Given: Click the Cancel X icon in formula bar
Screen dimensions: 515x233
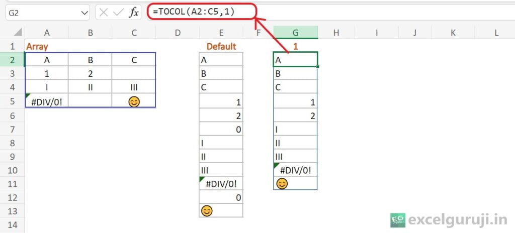Looking at the screenshot, I should click(x=104, y=13).
